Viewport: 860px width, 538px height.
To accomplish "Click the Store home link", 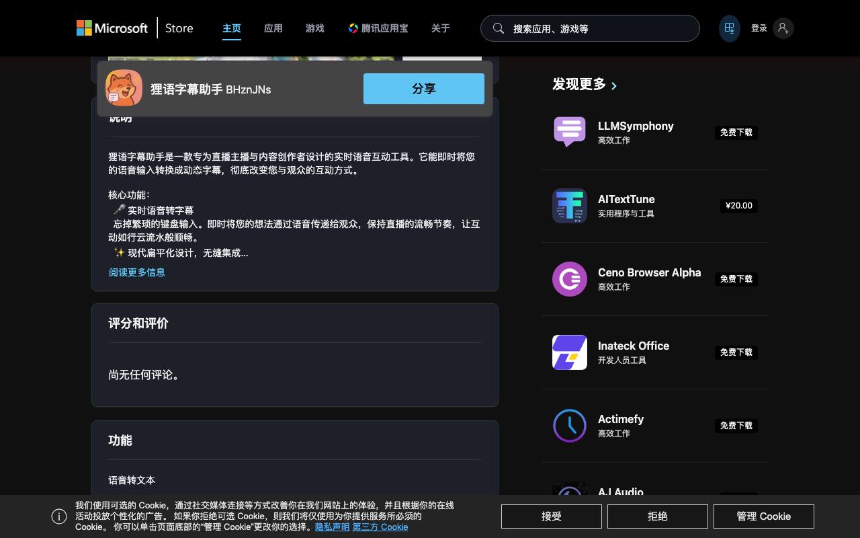I will (x=179, y=28).
